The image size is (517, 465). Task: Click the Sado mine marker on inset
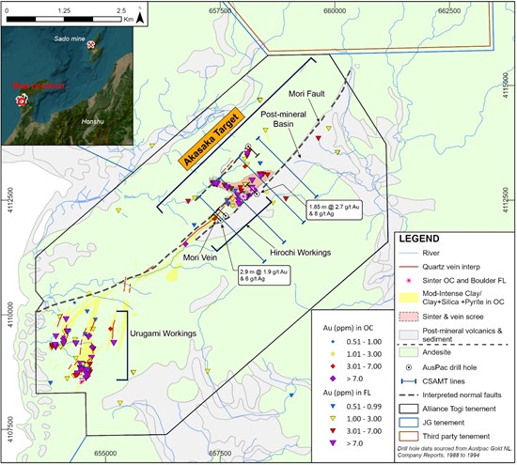[x=91, y=44]
